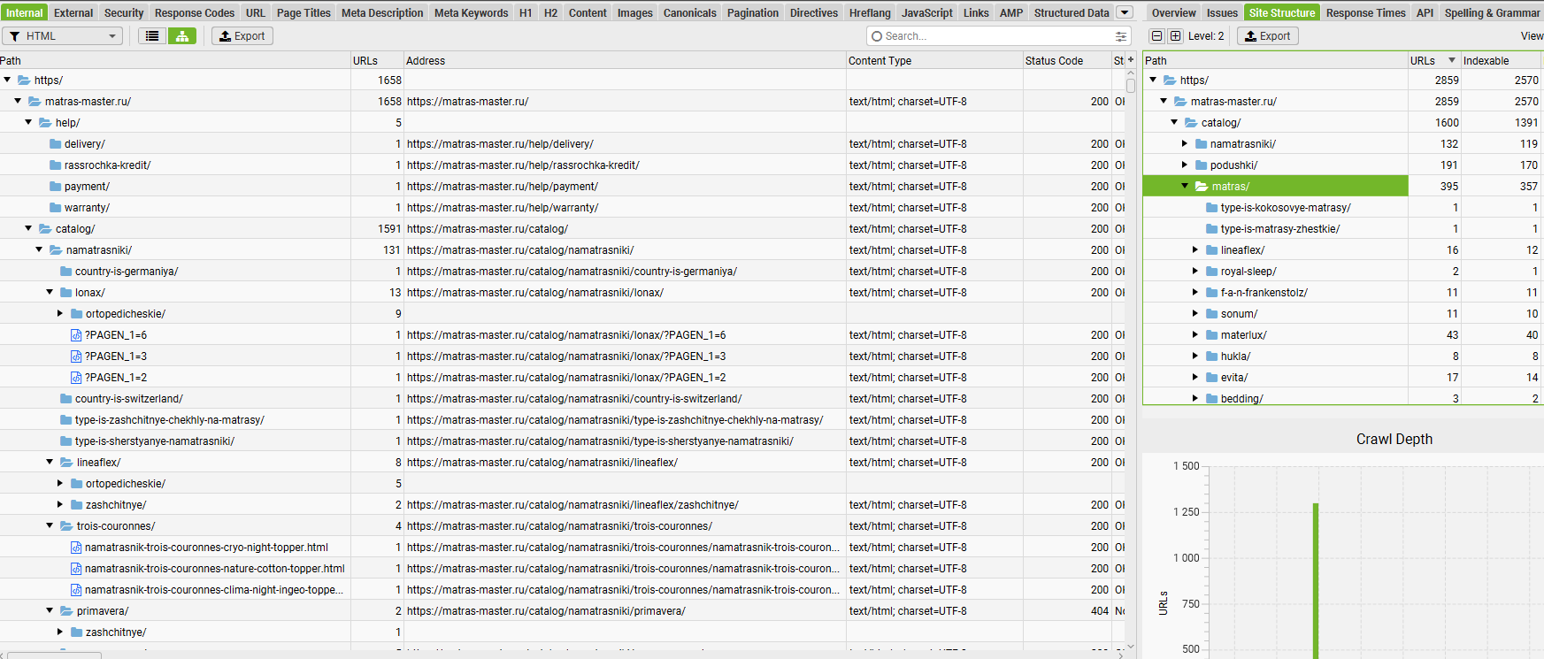
Task: Sort by URLs column arrow in Site Structure
Action: click(1452, 60)
